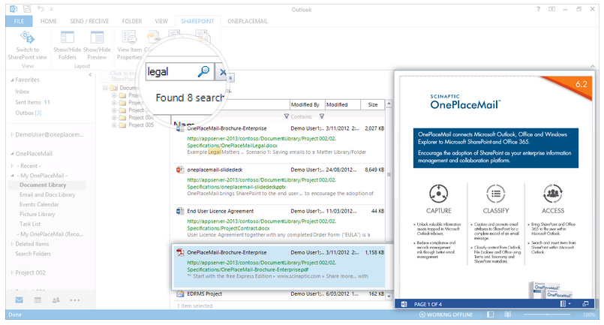Expand the Project 005 folder node

[112, 125]
